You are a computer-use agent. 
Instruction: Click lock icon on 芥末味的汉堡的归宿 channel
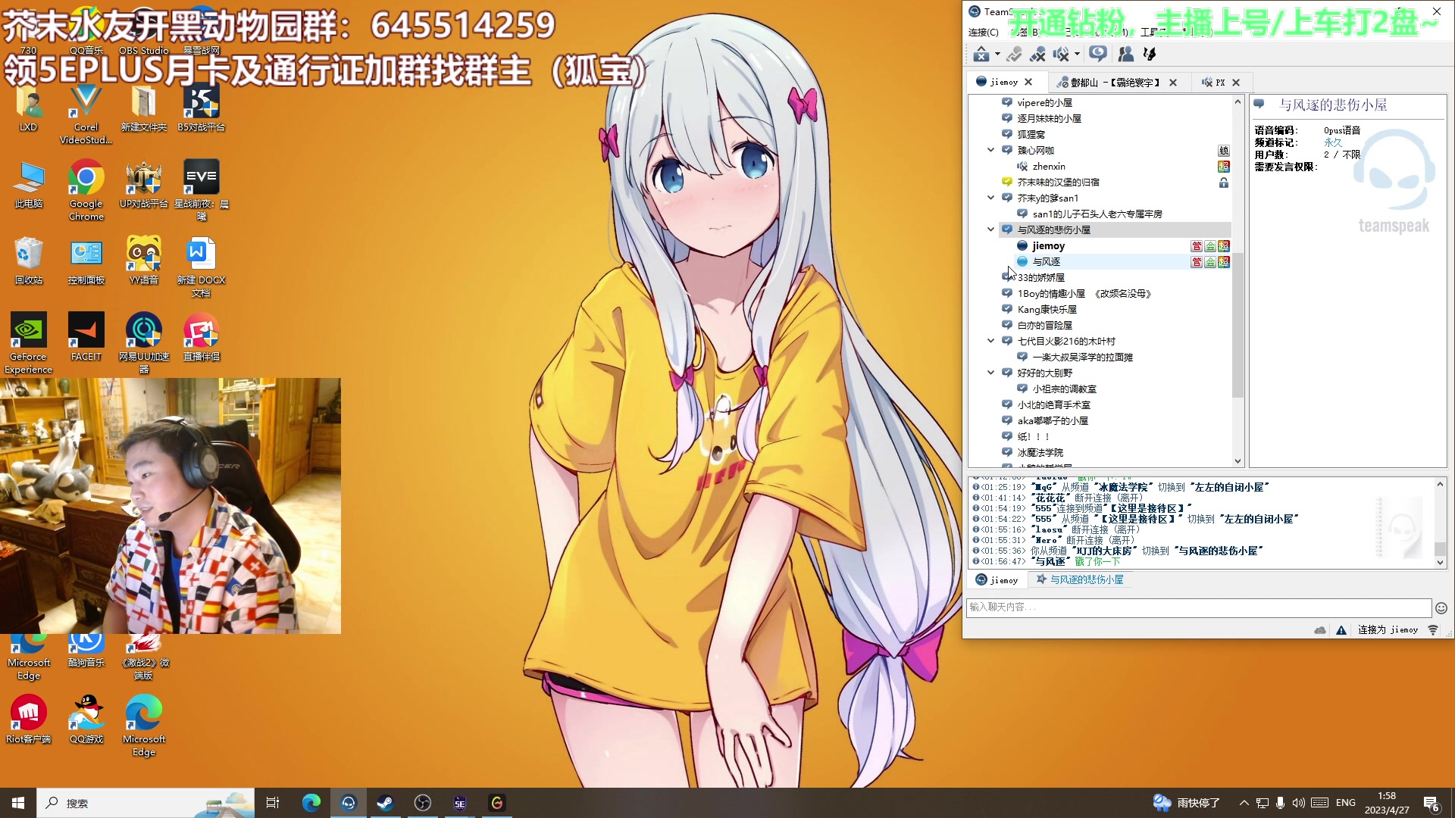click(1223, 183)
